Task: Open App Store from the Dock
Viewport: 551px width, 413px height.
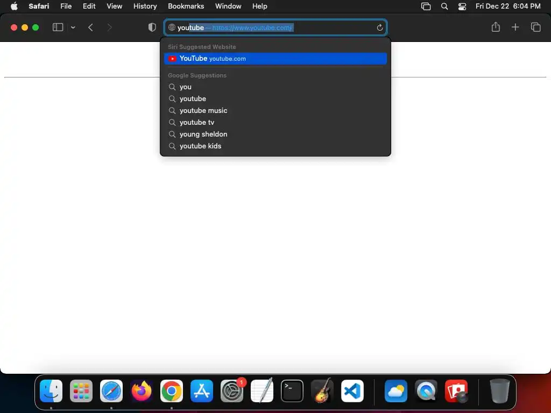Action: point(202,391)
